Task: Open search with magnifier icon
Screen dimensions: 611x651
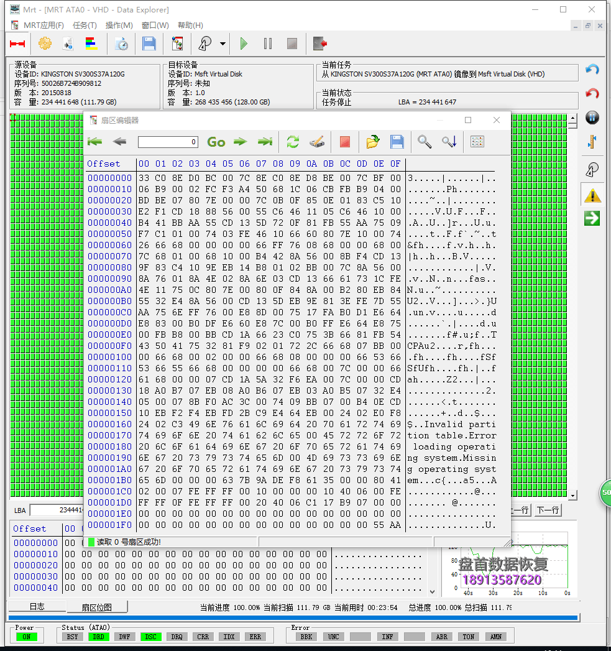Action: tap(424, 142)
